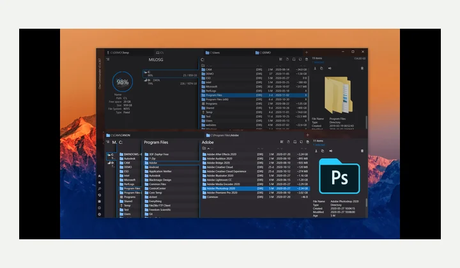460x268 pixels.
Task: Click the last icon in Adobe pane toolbar
Action: [307, 142]
